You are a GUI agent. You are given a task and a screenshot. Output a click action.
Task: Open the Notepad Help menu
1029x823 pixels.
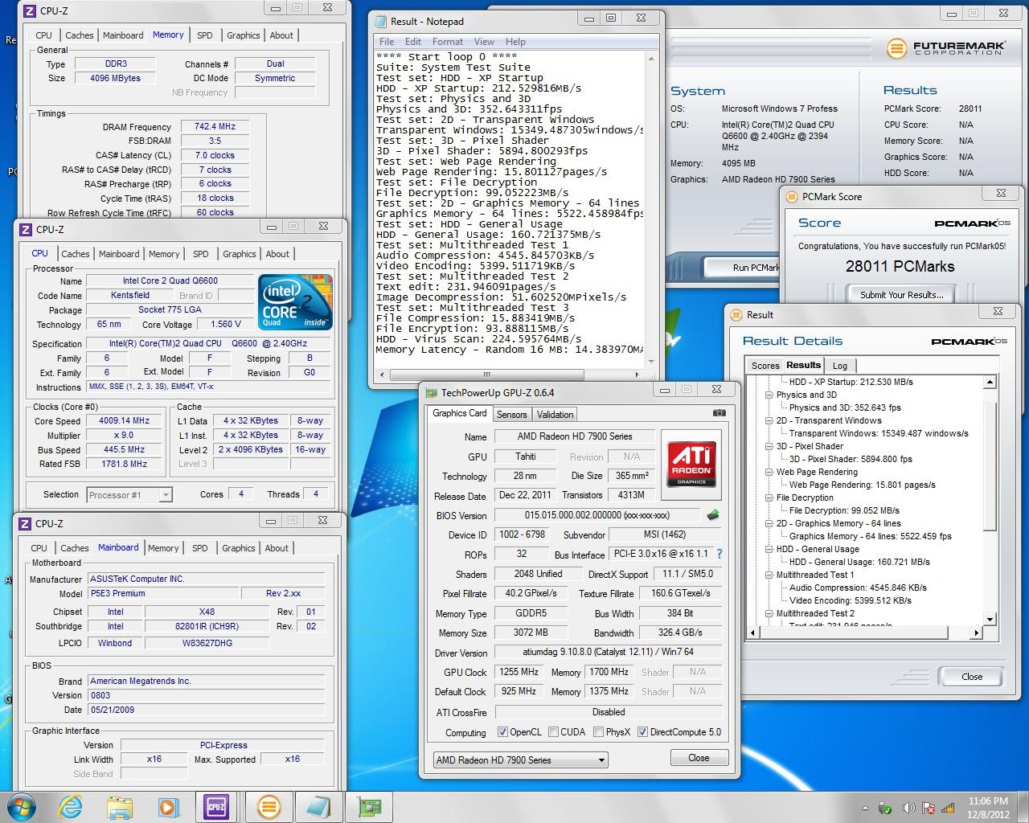[515, 42]
